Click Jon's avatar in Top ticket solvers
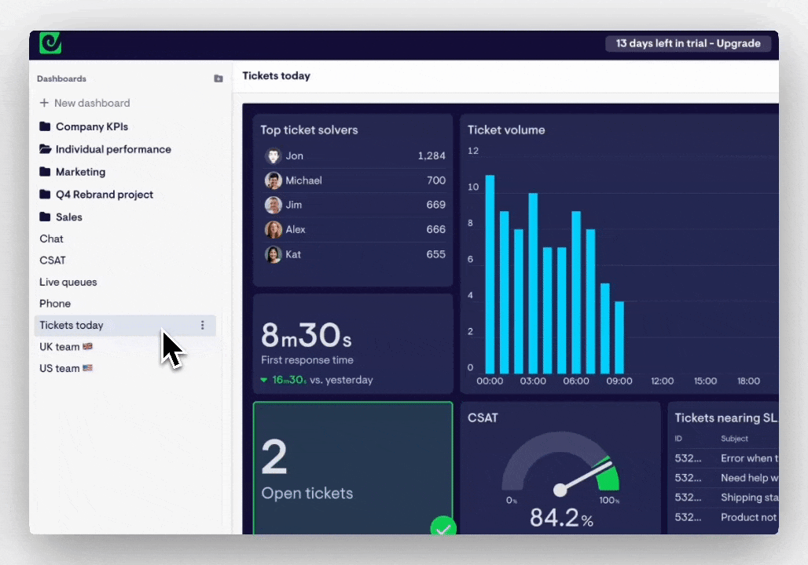Screen dimensions: 808x565 [273, 155]
